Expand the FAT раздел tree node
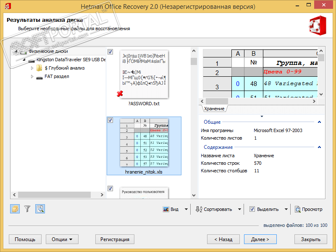 [x=32, y=76]
